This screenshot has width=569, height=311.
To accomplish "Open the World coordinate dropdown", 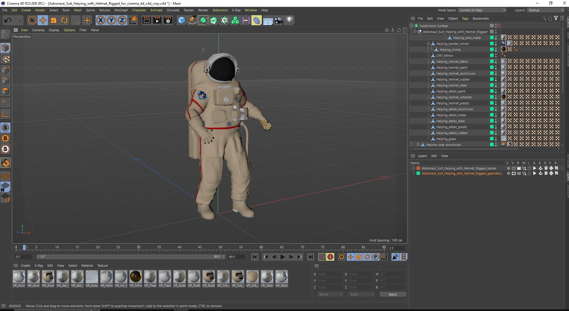I will [x=330, y=294].
